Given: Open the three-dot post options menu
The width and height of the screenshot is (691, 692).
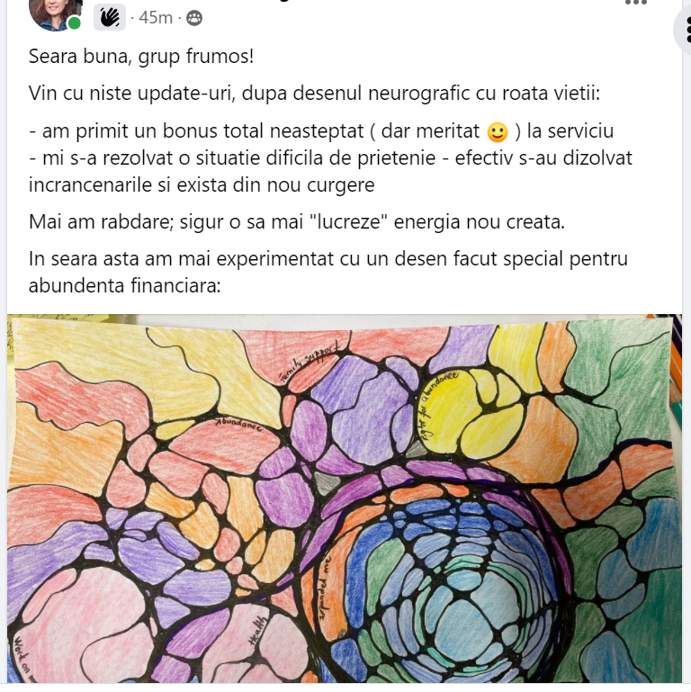Looking at the screenshot, I should tap(635, 3).
